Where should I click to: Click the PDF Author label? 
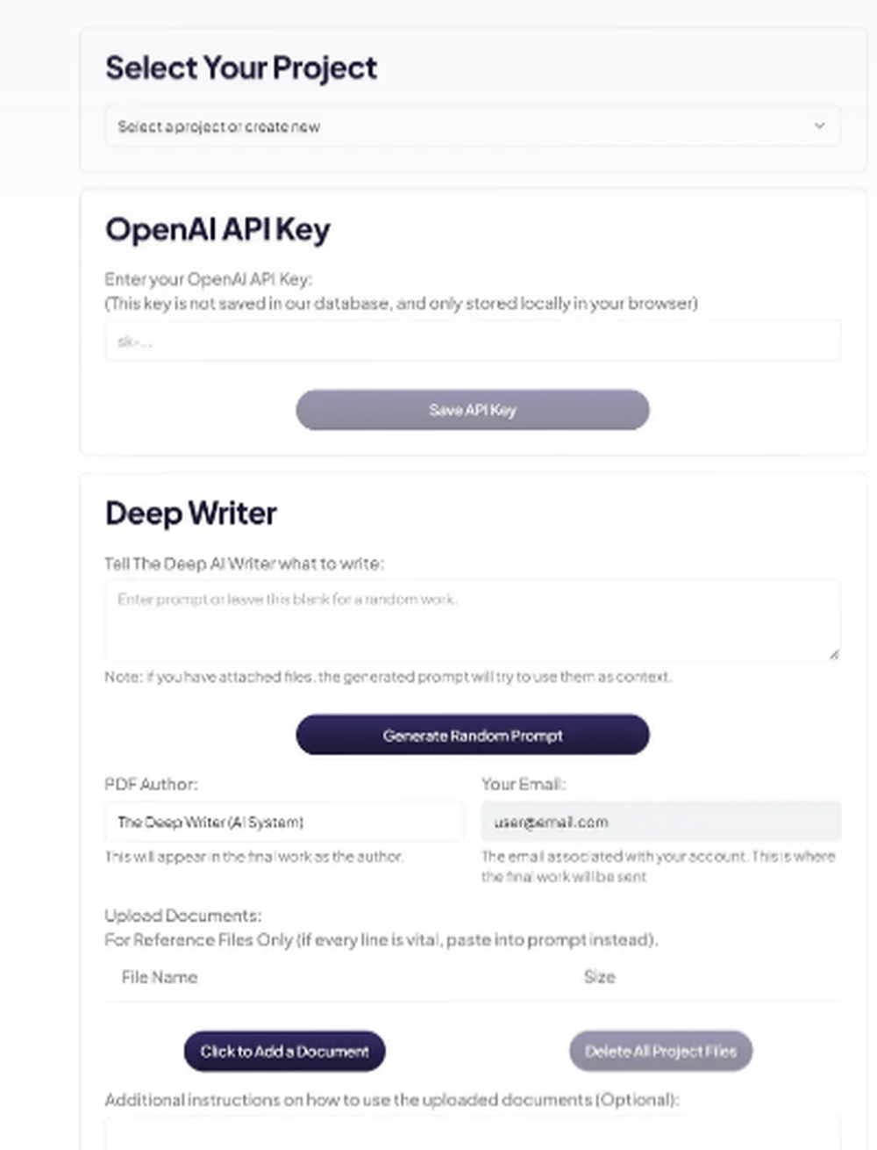[x=151, y=784]
